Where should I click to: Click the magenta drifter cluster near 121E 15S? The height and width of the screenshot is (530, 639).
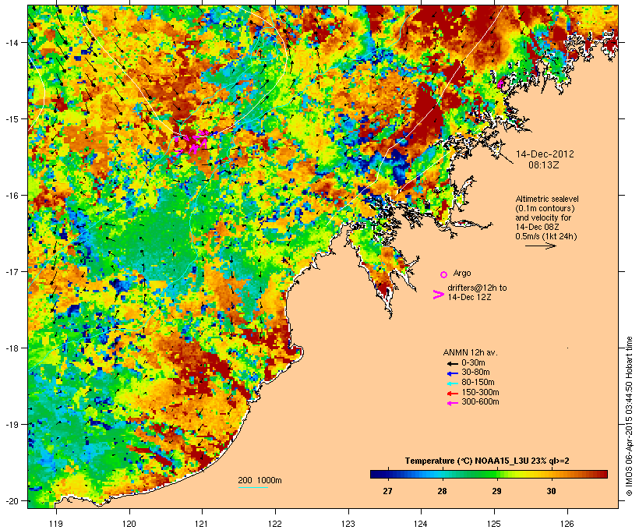pos(192,142)
